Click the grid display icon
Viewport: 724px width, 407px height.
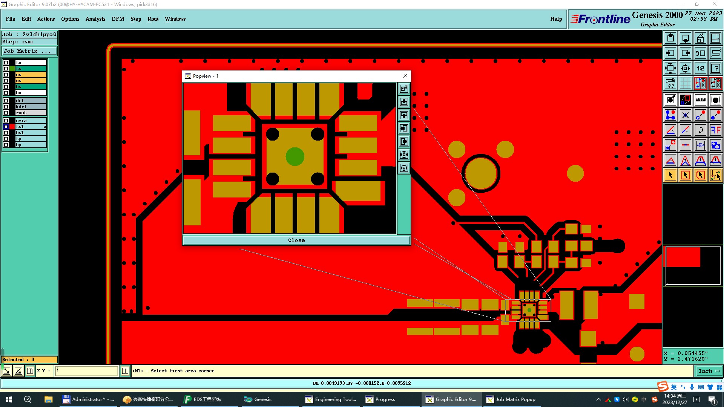pyautogui.click(x=685, y=83)
